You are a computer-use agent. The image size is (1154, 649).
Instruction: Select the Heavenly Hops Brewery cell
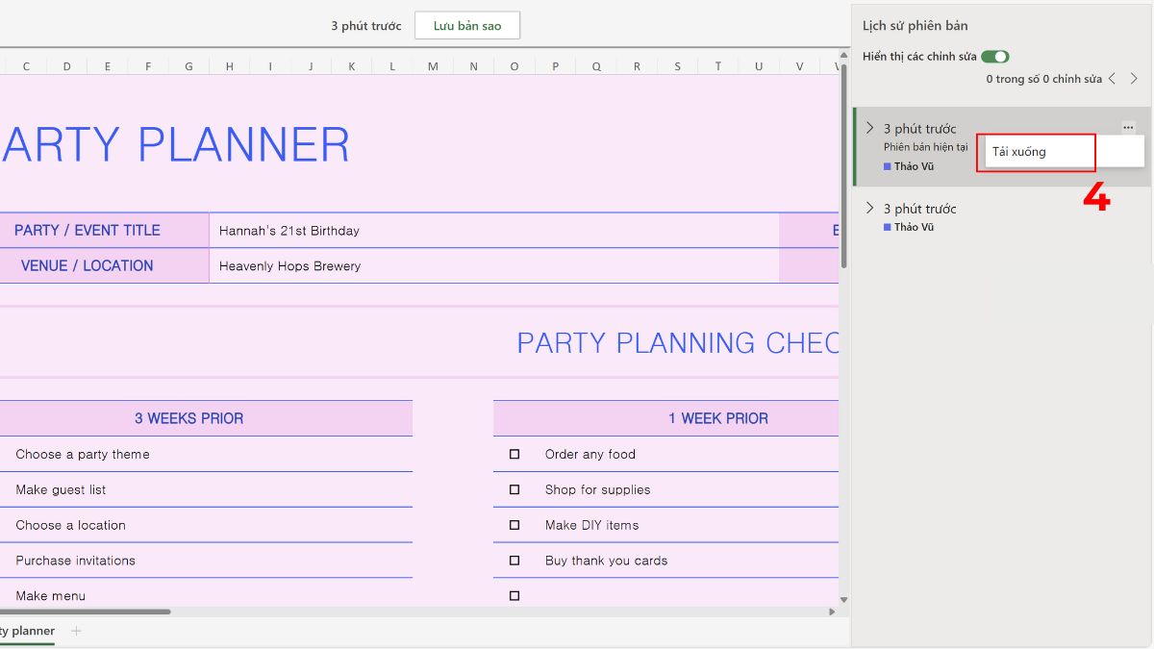click(494, 266)
